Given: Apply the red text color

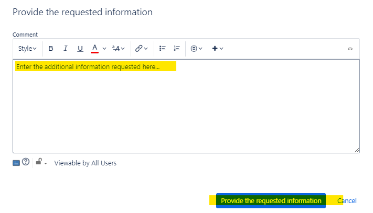Looking at the screenshot, I should pyautogui.click(x=94, y=49).
